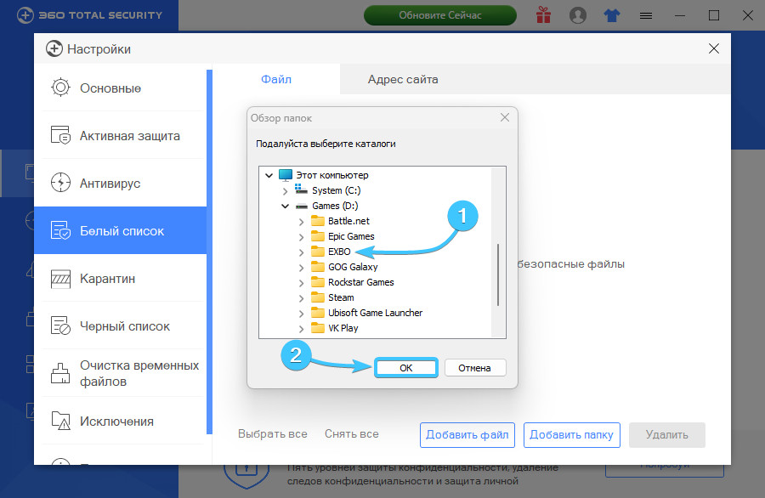This screenshot has height=498, width=765.
Task: Open the user account avatar icon
Action: (x=578, y=15)
